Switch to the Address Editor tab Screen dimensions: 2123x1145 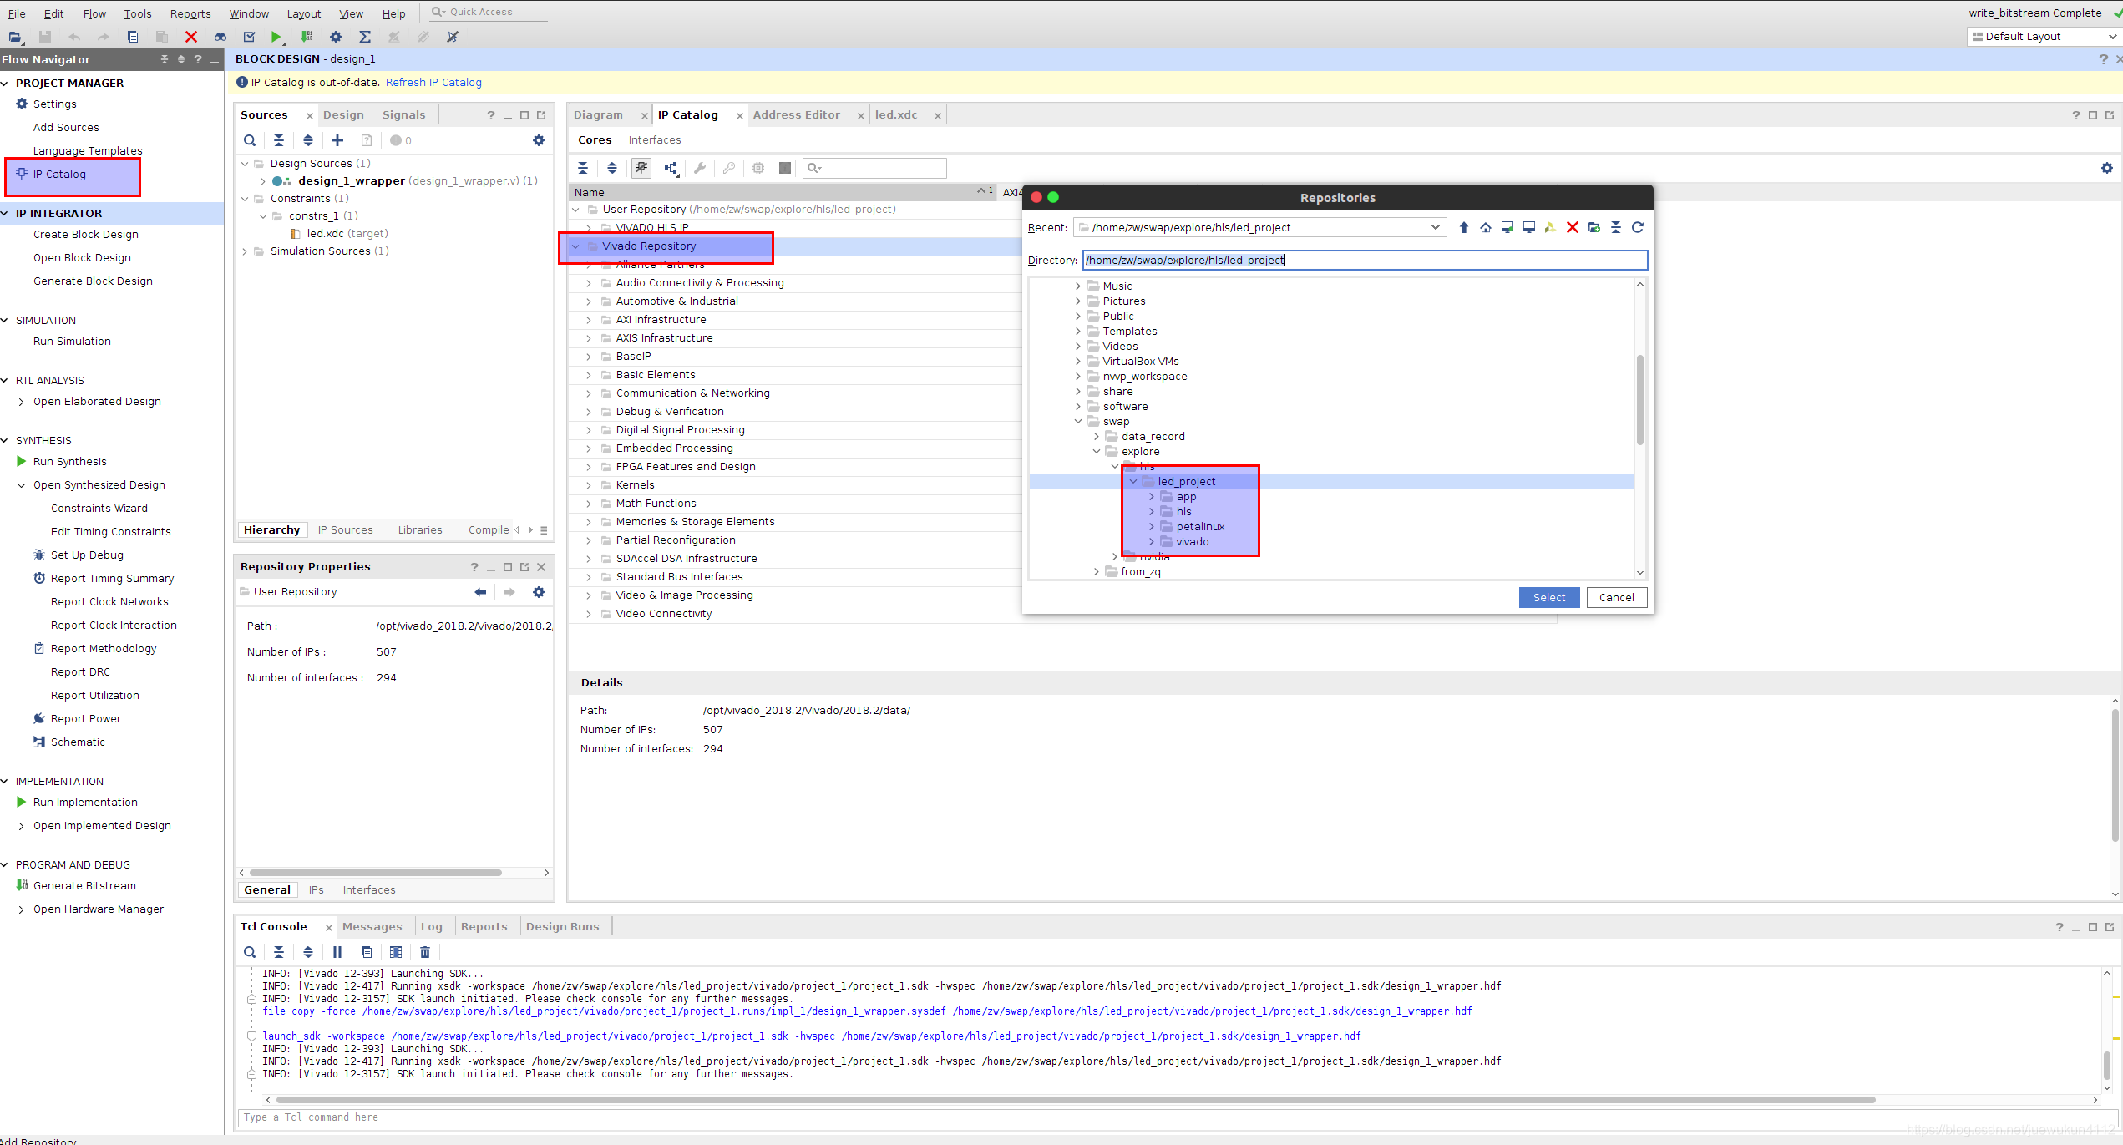tap(796, 115)
